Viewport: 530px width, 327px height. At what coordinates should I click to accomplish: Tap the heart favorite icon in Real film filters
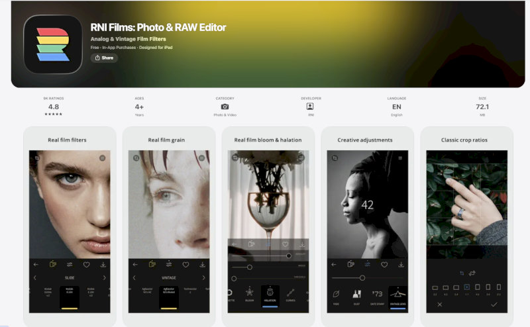coord(87,265)
